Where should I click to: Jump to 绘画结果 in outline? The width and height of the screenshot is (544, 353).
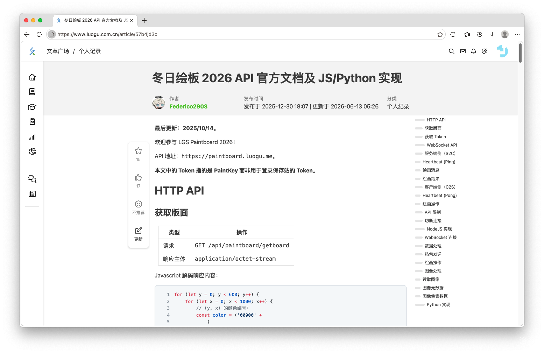tap(431, 179)
